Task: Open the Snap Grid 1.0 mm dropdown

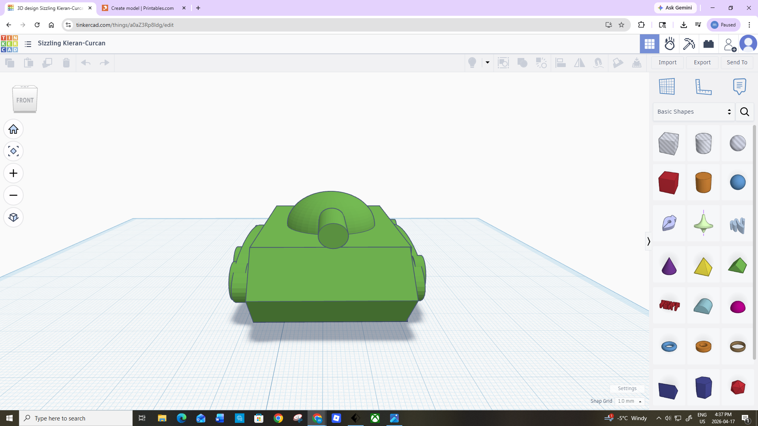Action: pos(630,401)
